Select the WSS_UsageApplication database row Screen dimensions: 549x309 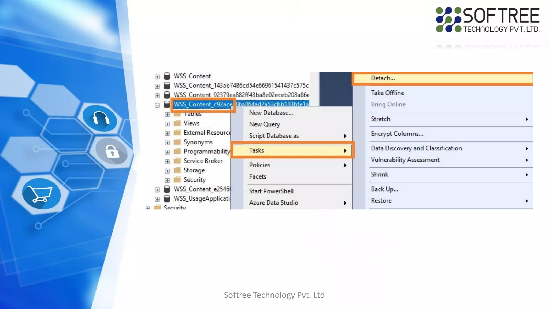click(x=202, y=199)
